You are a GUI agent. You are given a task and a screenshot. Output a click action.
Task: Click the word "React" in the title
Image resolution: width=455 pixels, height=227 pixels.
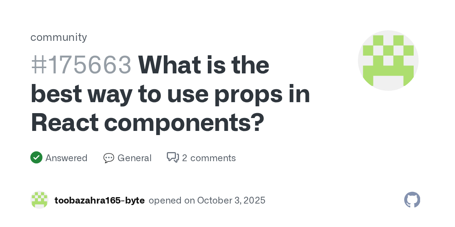[x=64, y=123]
